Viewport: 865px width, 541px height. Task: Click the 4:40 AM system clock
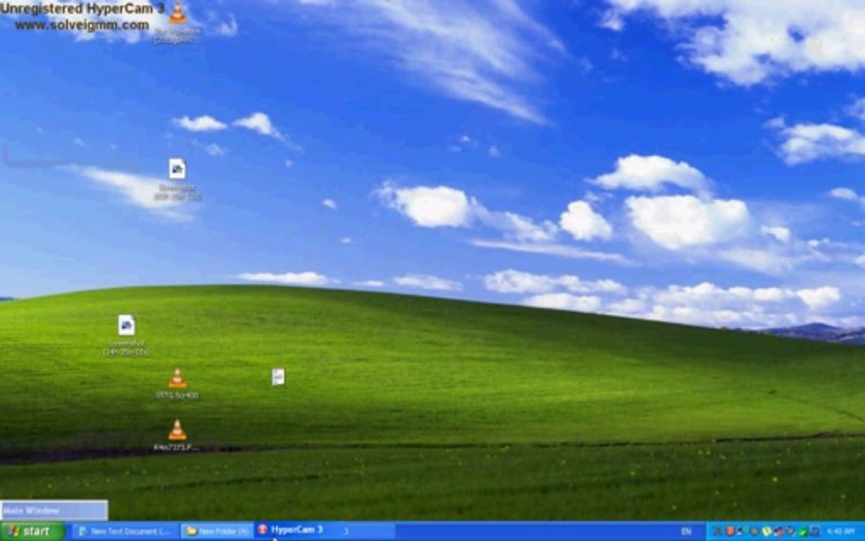(x=841, y=532)
